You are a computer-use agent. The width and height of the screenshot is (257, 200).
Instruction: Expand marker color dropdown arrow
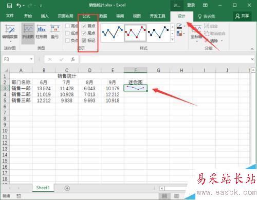click(x=185, y=33)
